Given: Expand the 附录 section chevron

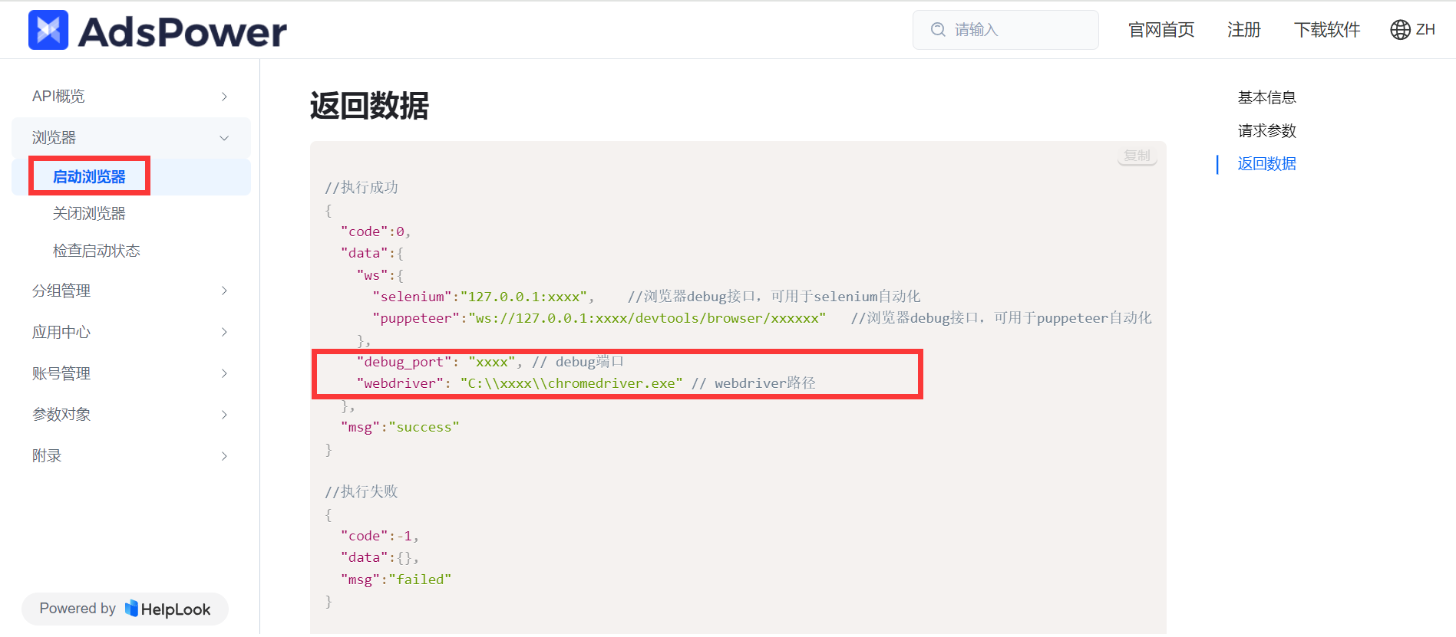Looking at the screenshot, I should pos(224,456).
